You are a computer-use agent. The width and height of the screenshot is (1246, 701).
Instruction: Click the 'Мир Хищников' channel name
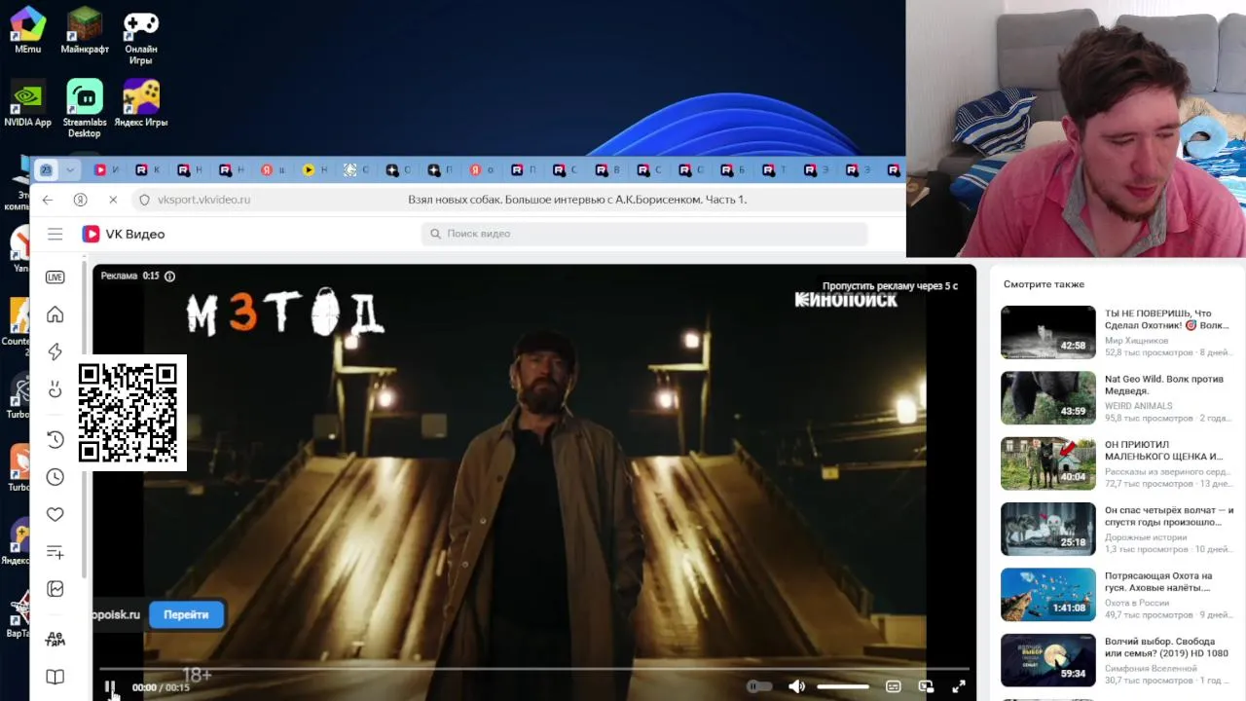1136,341
